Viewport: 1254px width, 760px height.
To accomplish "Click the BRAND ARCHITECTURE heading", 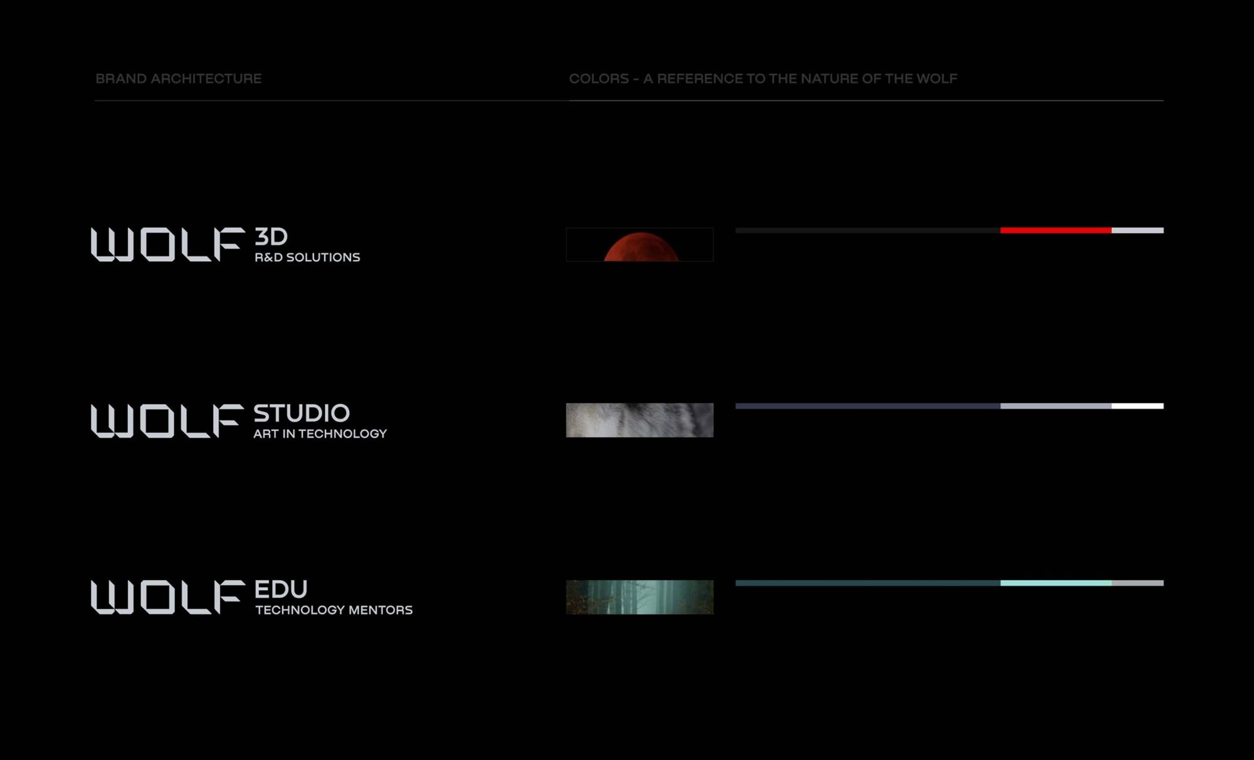I will click(x=179, y=79).
